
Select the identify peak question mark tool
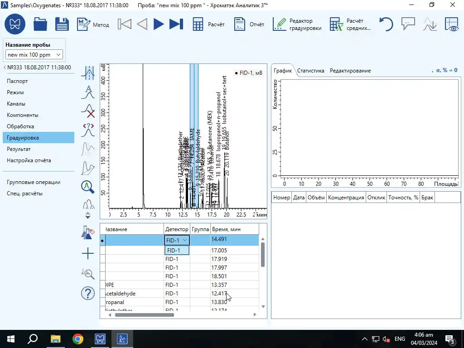point(88,130)
